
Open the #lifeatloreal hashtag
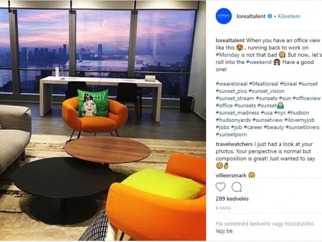264,84
